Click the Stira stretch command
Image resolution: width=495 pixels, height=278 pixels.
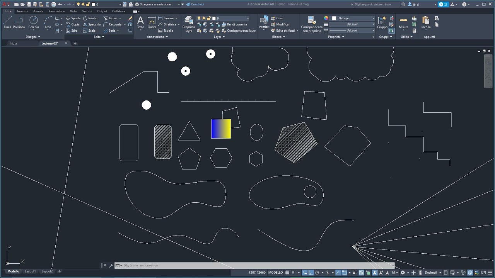[x=72, y=31]
